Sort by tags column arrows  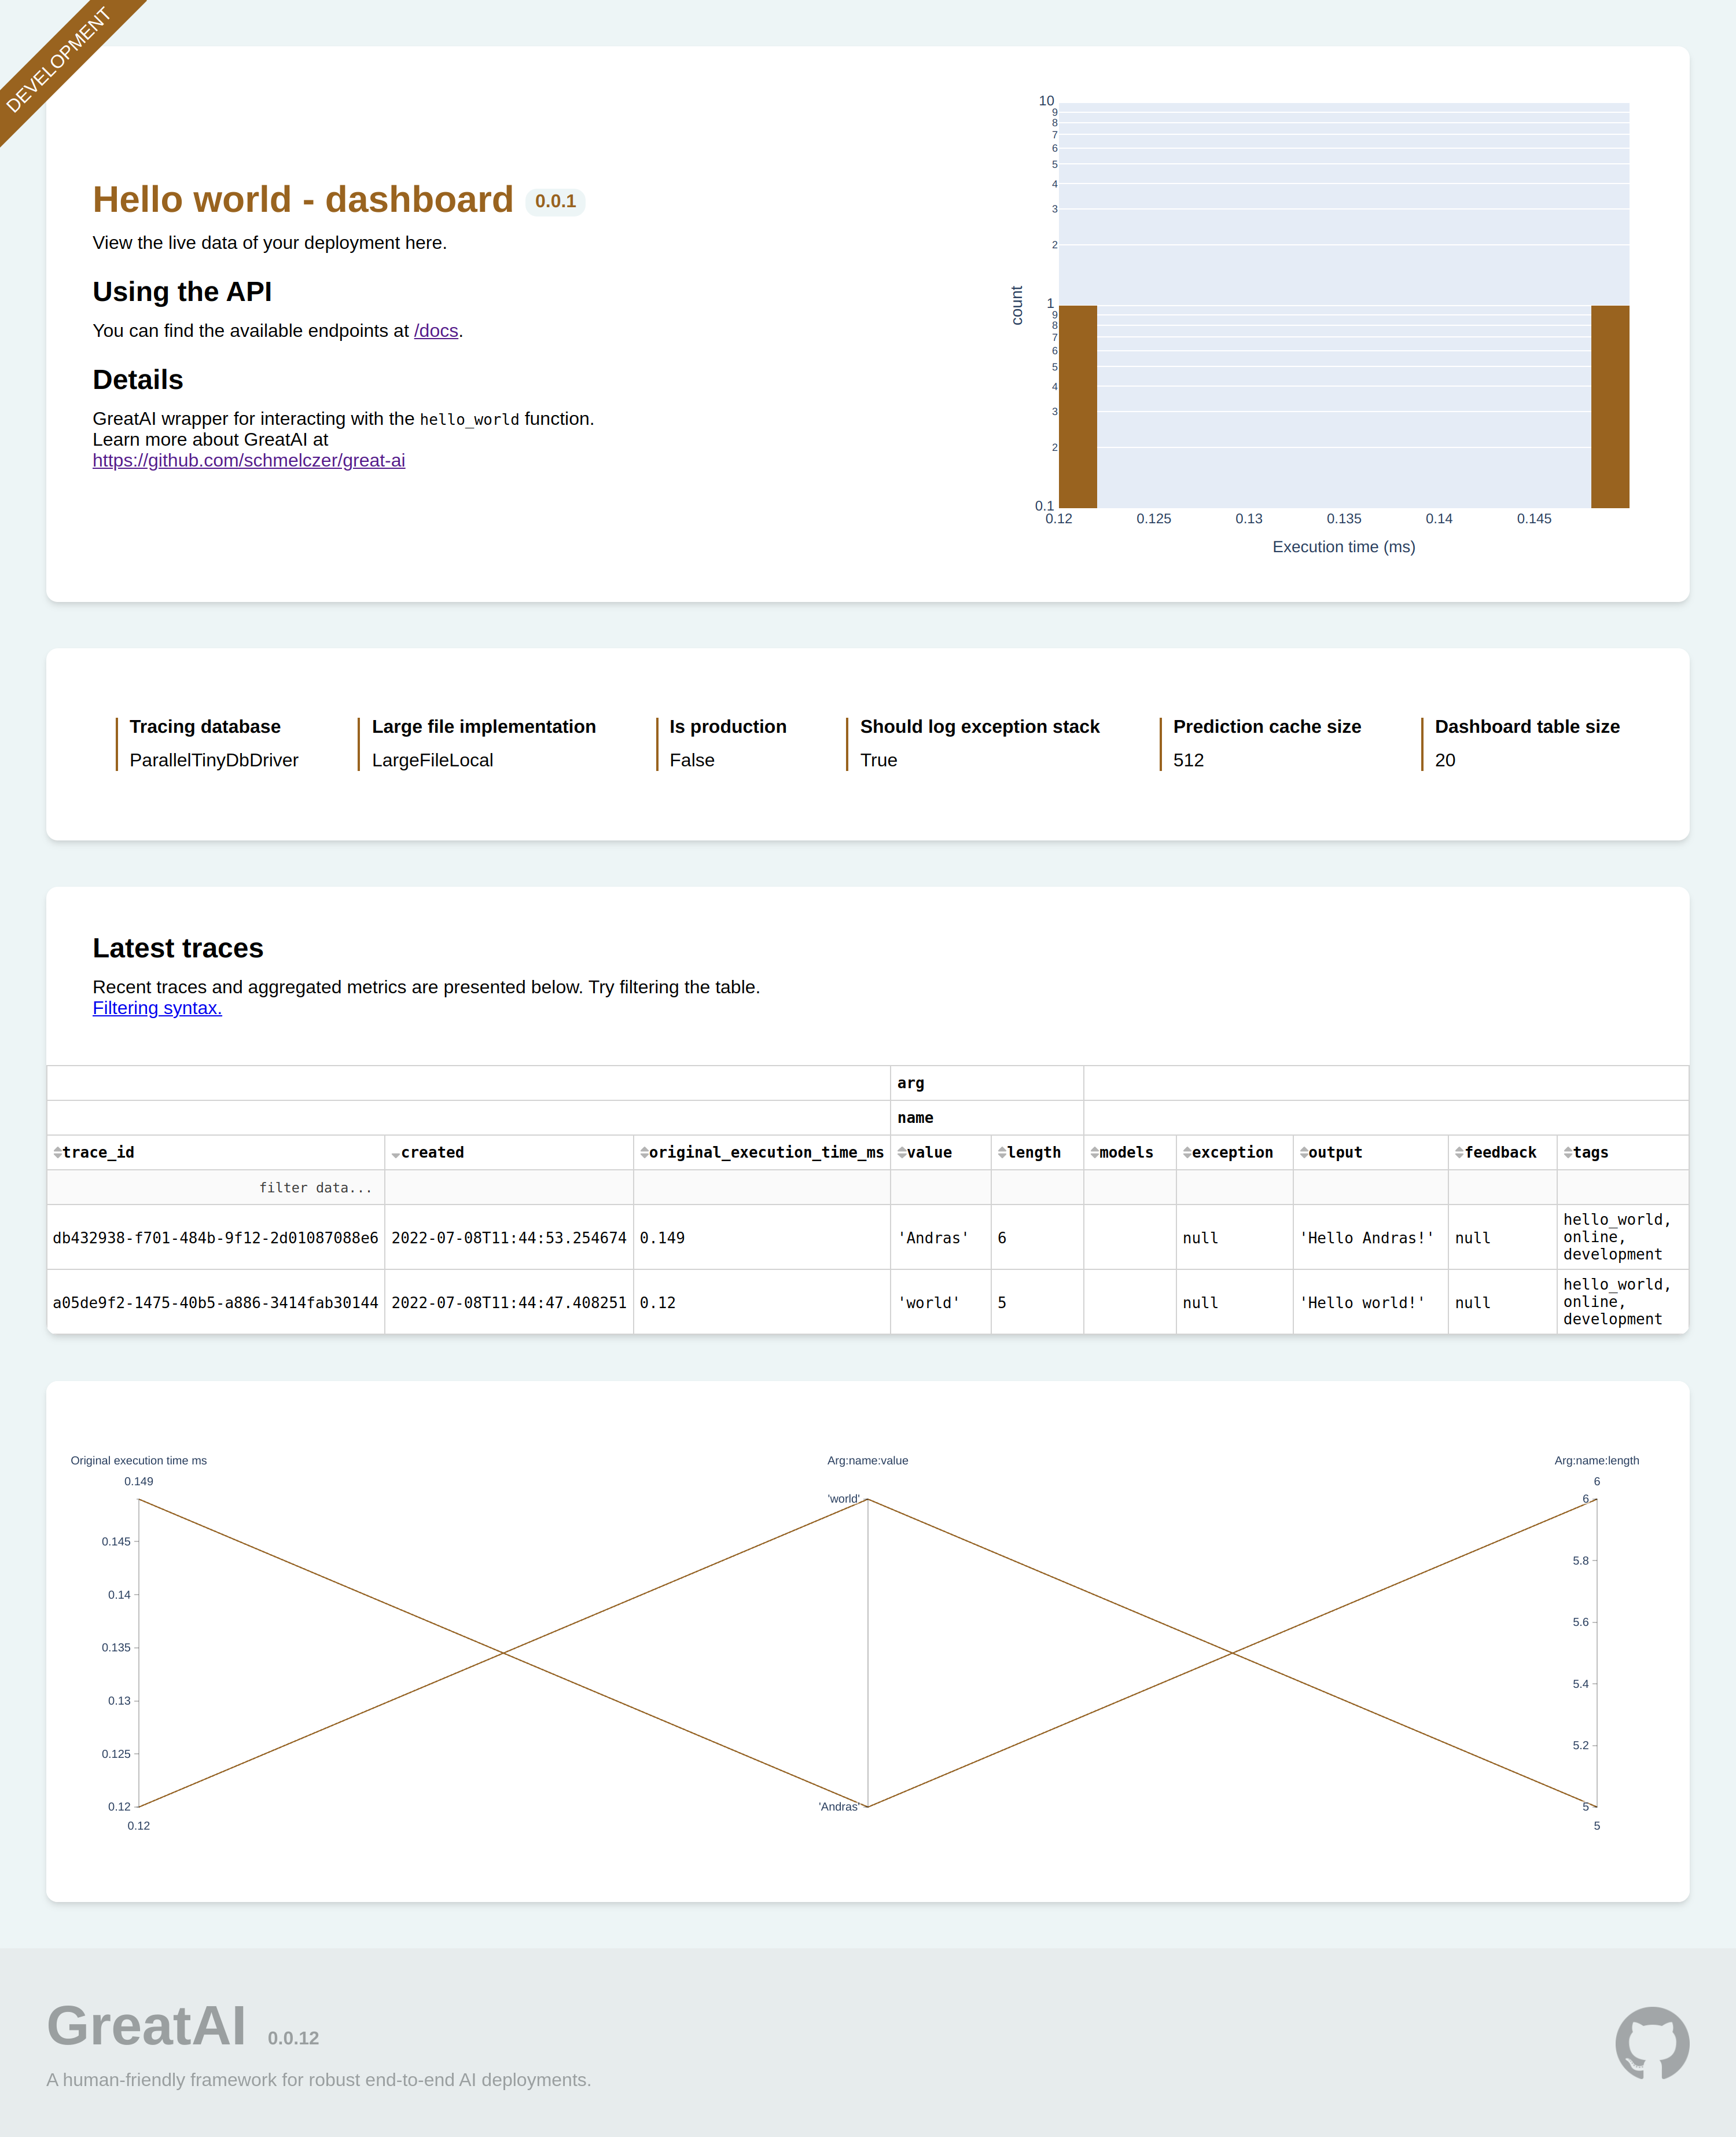[x=1568, y=1153]
